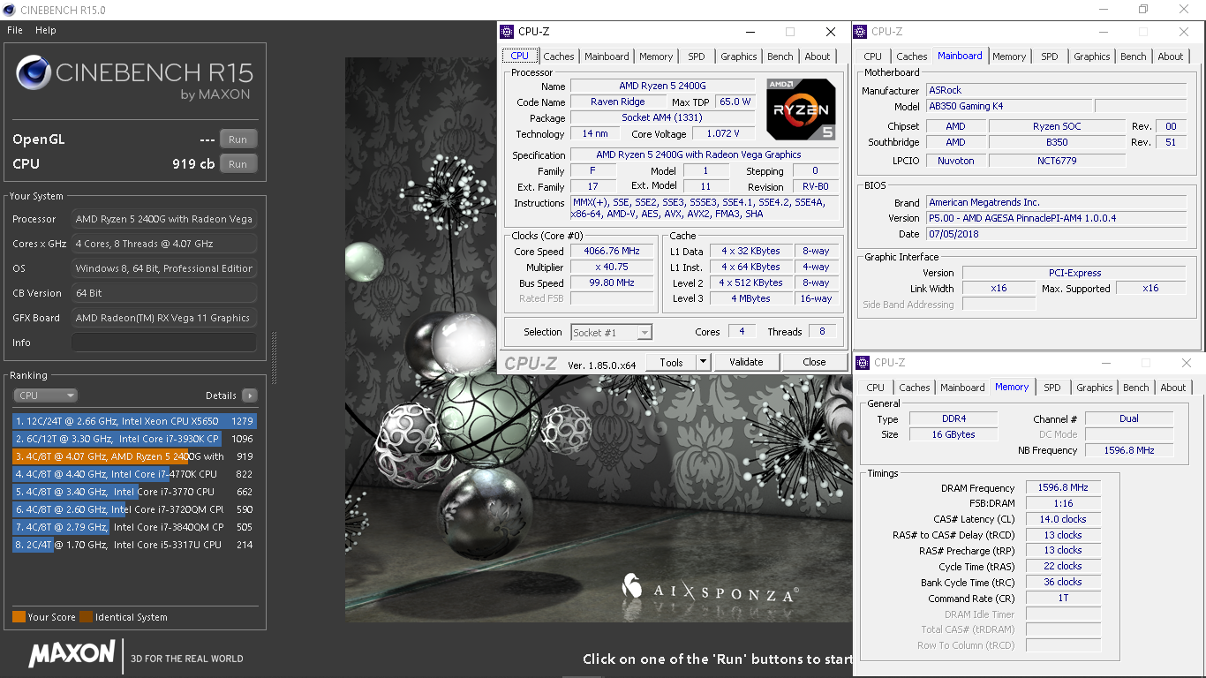Select Caches tab in Mainboard CPU-Z window
The height and width of the screenshot is (678, 1206).
pos(912,56)
